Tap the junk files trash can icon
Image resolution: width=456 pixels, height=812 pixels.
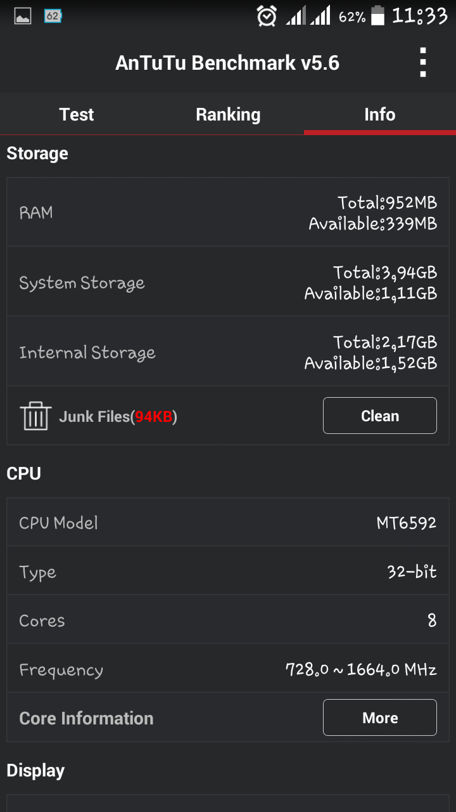pos(35,416)
